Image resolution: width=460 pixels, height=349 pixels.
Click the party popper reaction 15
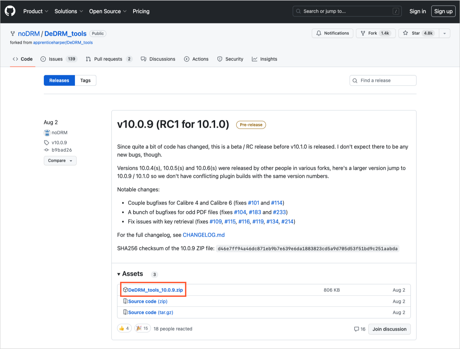pyautogui.click(x=143, y=328)
